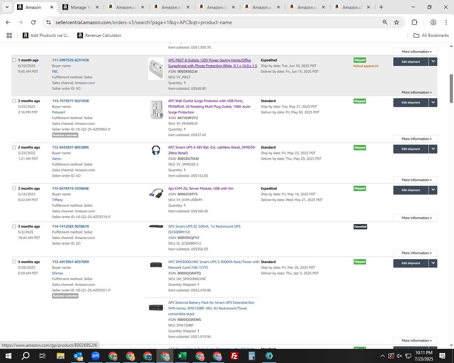454x363 pixels.
Task: Click the APC External Battery Pack thumbnail
Action: (x=156, y=308)
